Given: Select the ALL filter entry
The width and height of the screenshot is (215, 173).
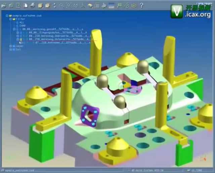Looking at the screenshot, I should [21, 23].
